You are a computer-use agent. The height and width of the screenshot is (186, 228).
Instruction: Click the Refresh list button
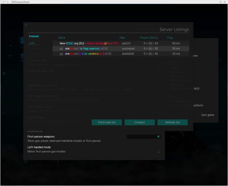(x=173, y=122)
